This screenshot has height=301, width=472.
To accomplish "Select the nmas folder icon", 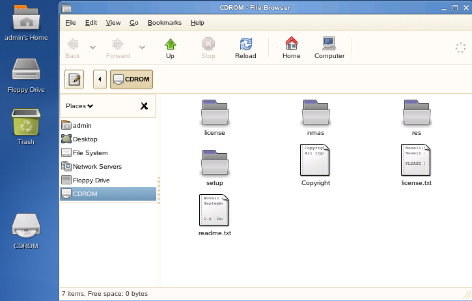I will point(316,112).
